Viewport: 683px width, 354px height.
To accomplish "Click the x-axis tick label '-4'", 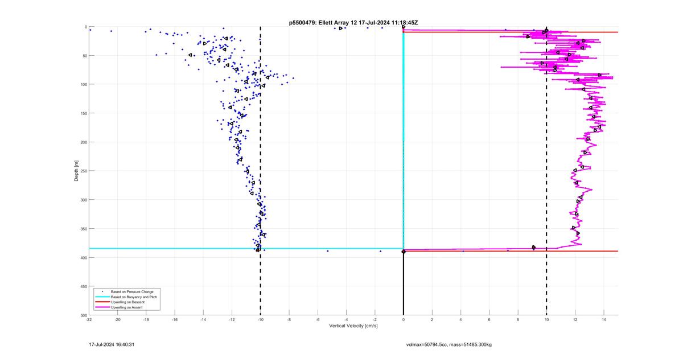I will coord(346,319).
